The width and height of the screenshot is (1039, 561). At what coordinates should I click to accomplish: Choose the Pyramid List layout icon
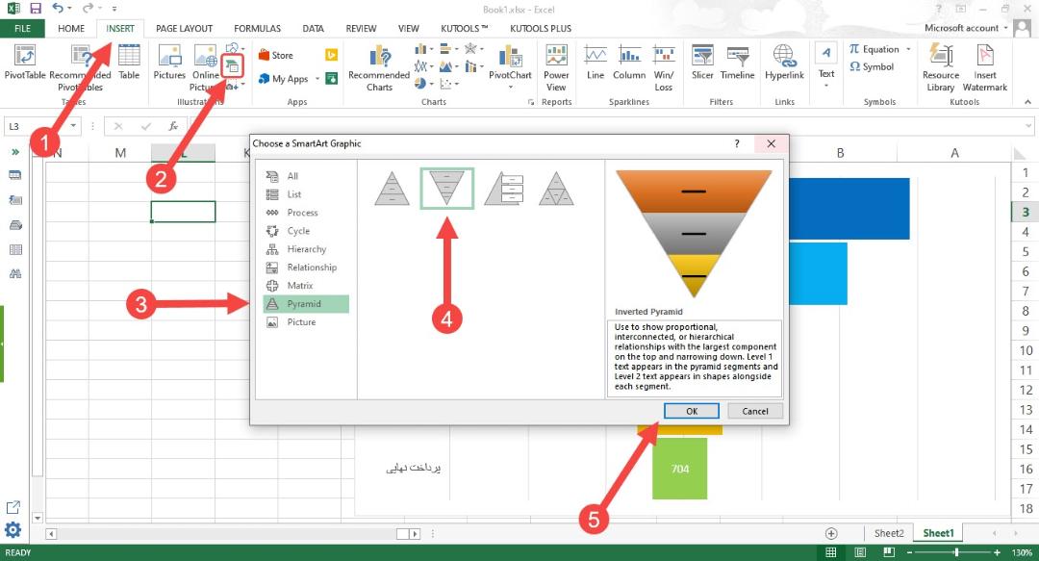[x=504, y=189]
